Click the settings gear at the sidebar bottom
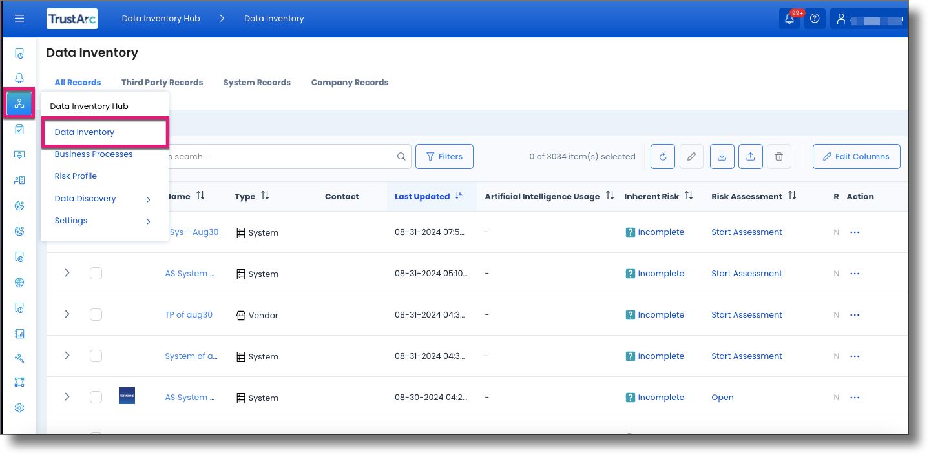 point(19,407)
